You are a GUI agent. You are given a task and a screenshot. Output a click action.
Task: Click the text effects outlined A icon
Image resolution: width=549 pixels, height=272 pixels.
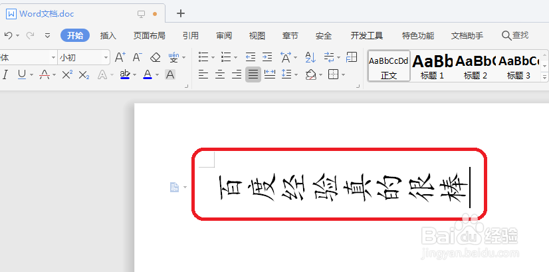(x=102, y=74)
